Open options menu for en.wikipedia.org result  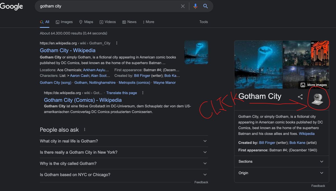coord(117,43)
